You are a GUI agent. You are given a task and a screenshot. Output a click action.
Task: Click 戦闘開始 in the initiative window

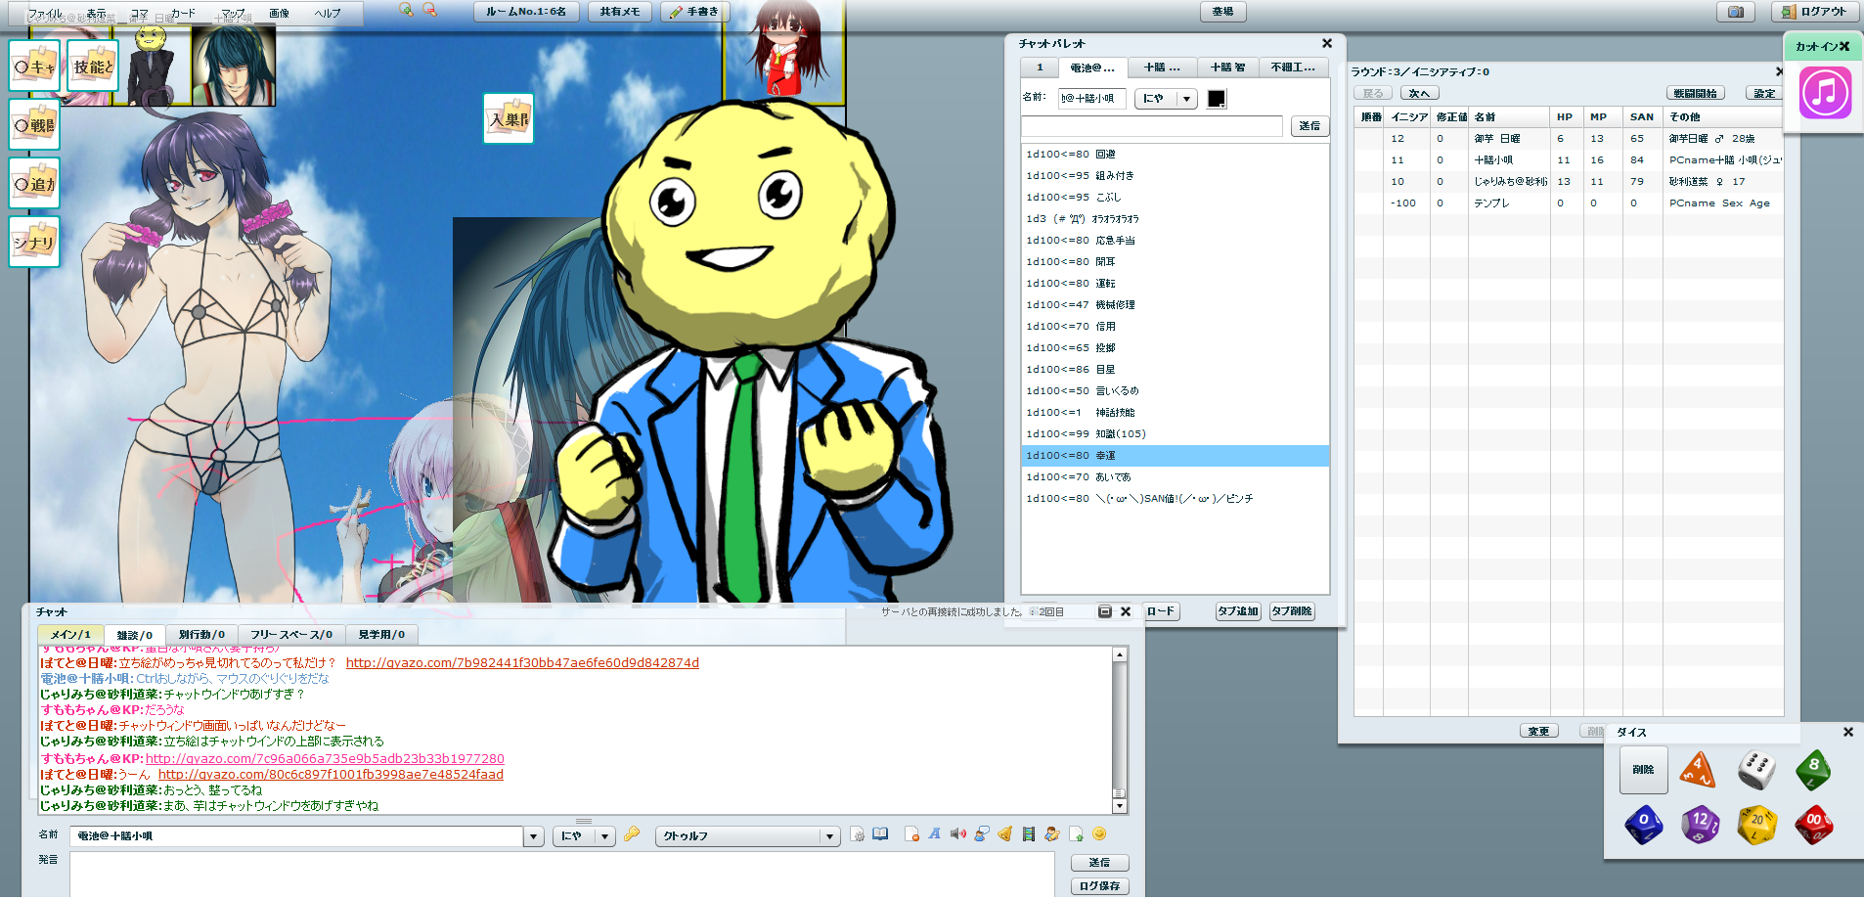(1695, 93)
